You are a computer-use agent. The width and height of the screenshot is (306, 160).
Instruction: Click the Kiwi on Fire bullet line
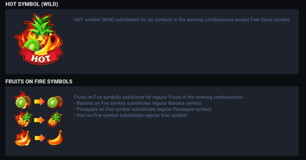(131, 115)
